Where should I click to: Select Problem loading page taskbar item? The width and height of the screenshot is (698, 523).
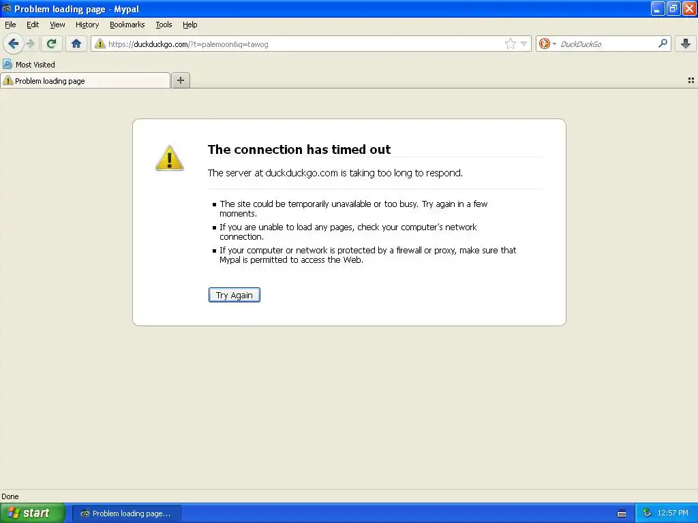(126, 513)
